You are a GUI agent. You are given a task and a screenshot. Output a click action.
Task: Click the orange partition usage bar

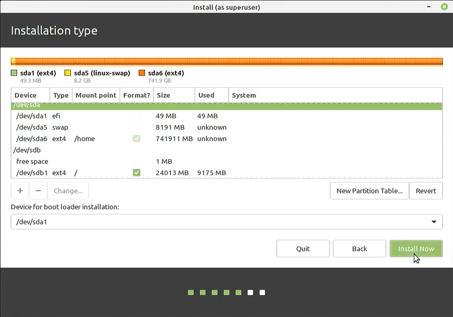(x=226, y=61)
